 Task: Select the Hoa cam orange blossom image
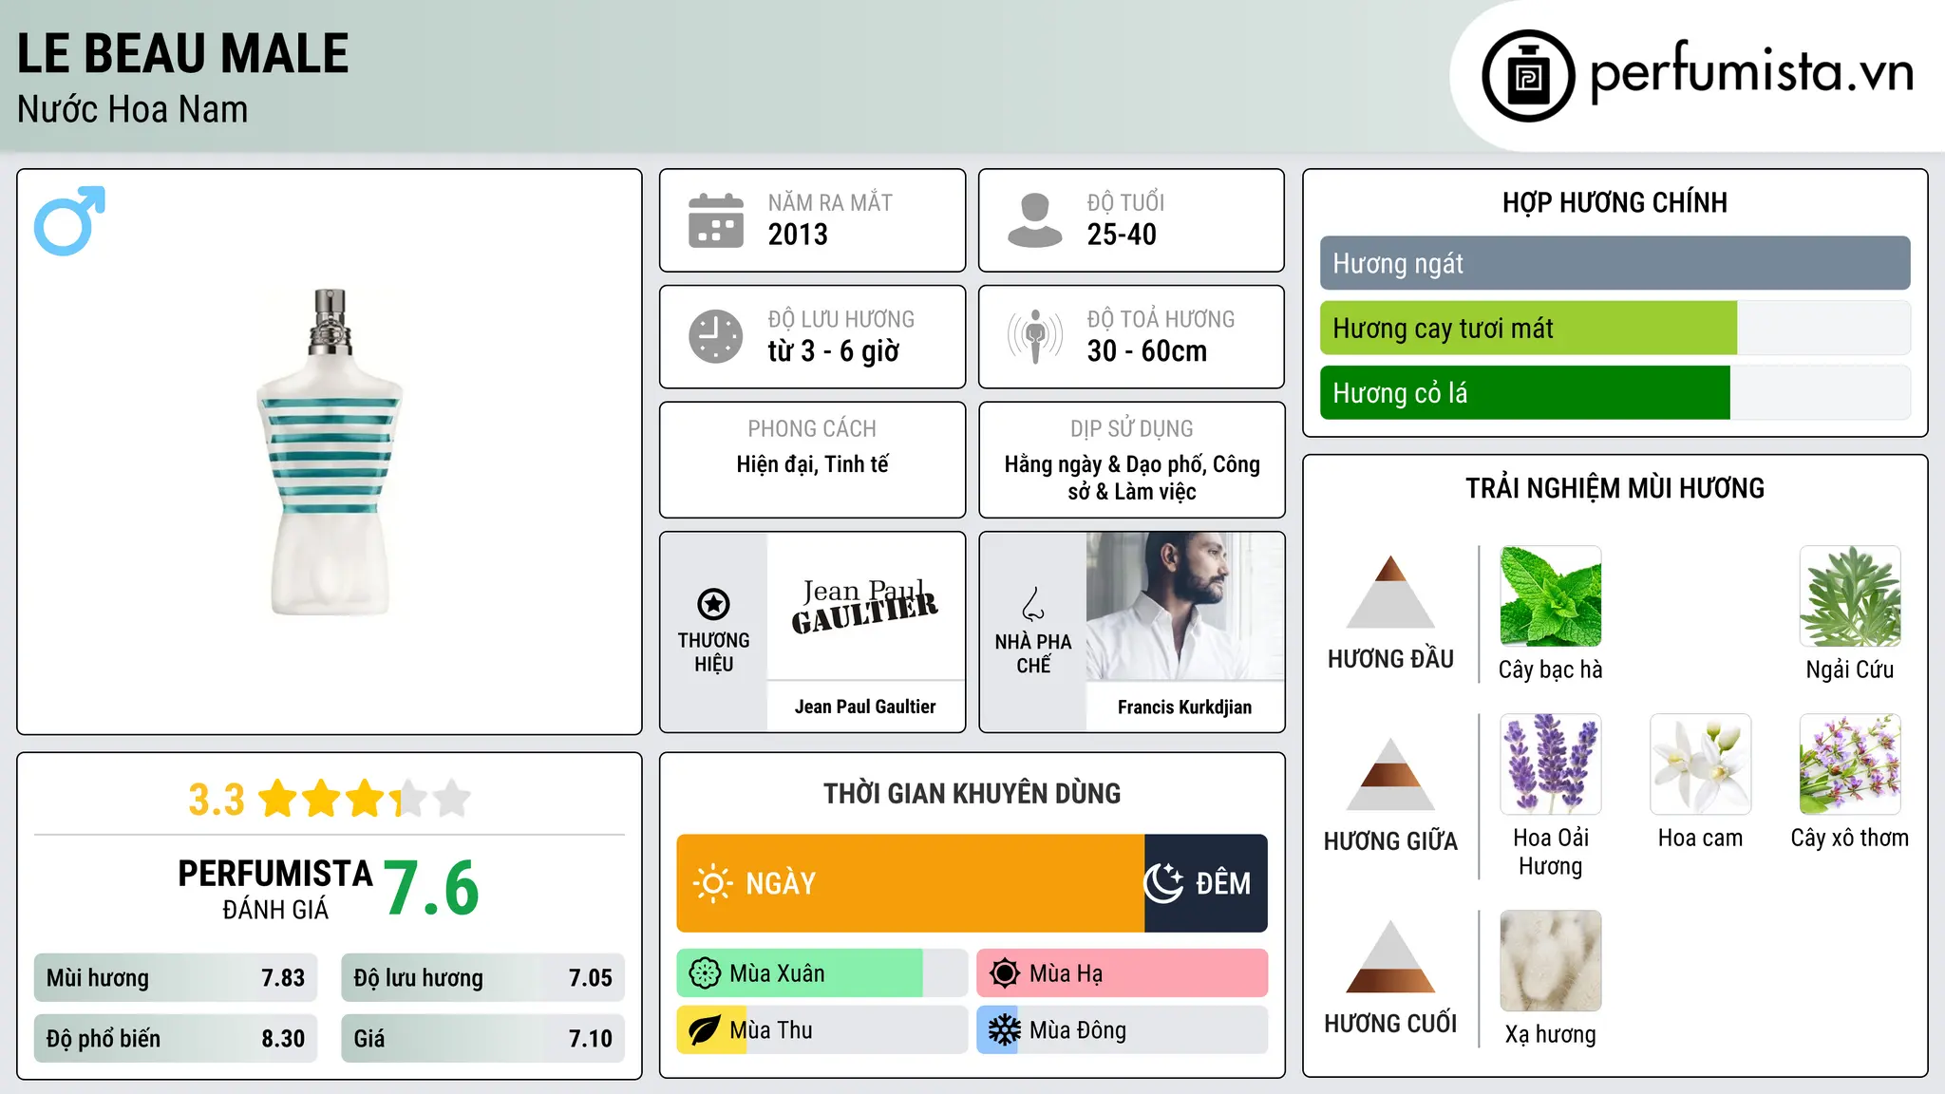(1701, 764)
